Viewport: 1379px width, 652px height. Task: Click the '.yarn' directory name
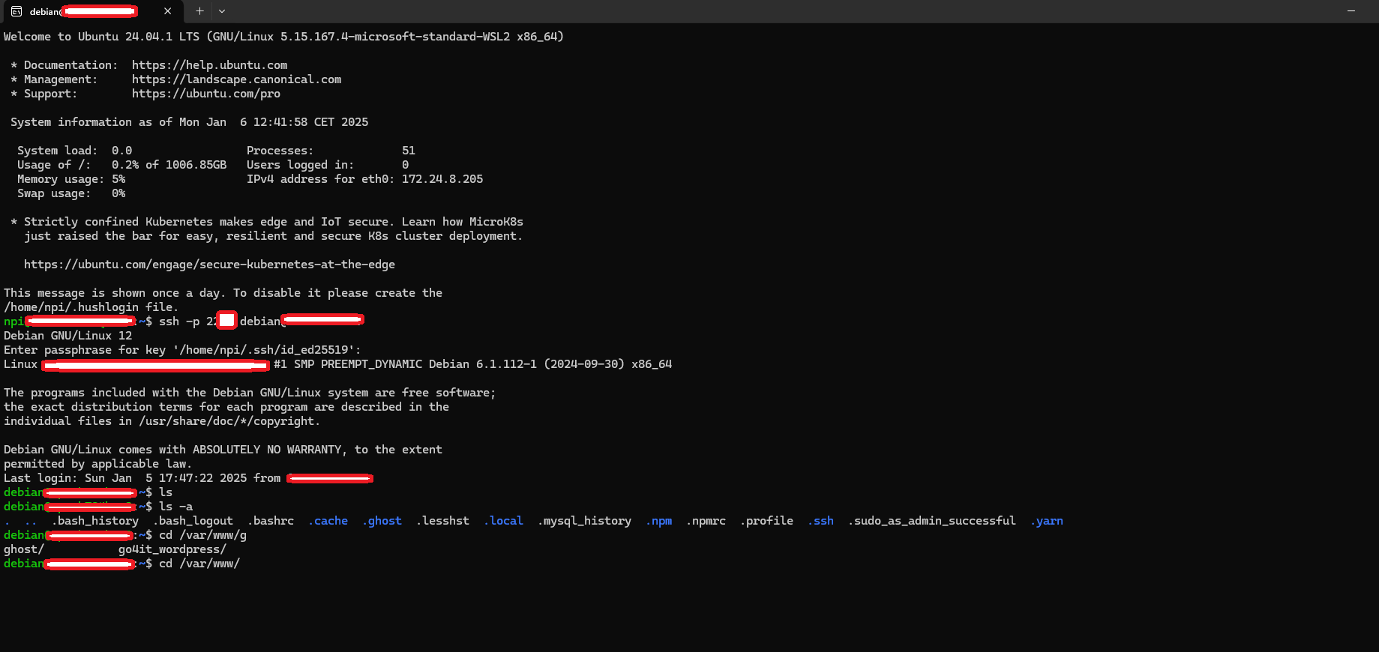[1047, 521]
